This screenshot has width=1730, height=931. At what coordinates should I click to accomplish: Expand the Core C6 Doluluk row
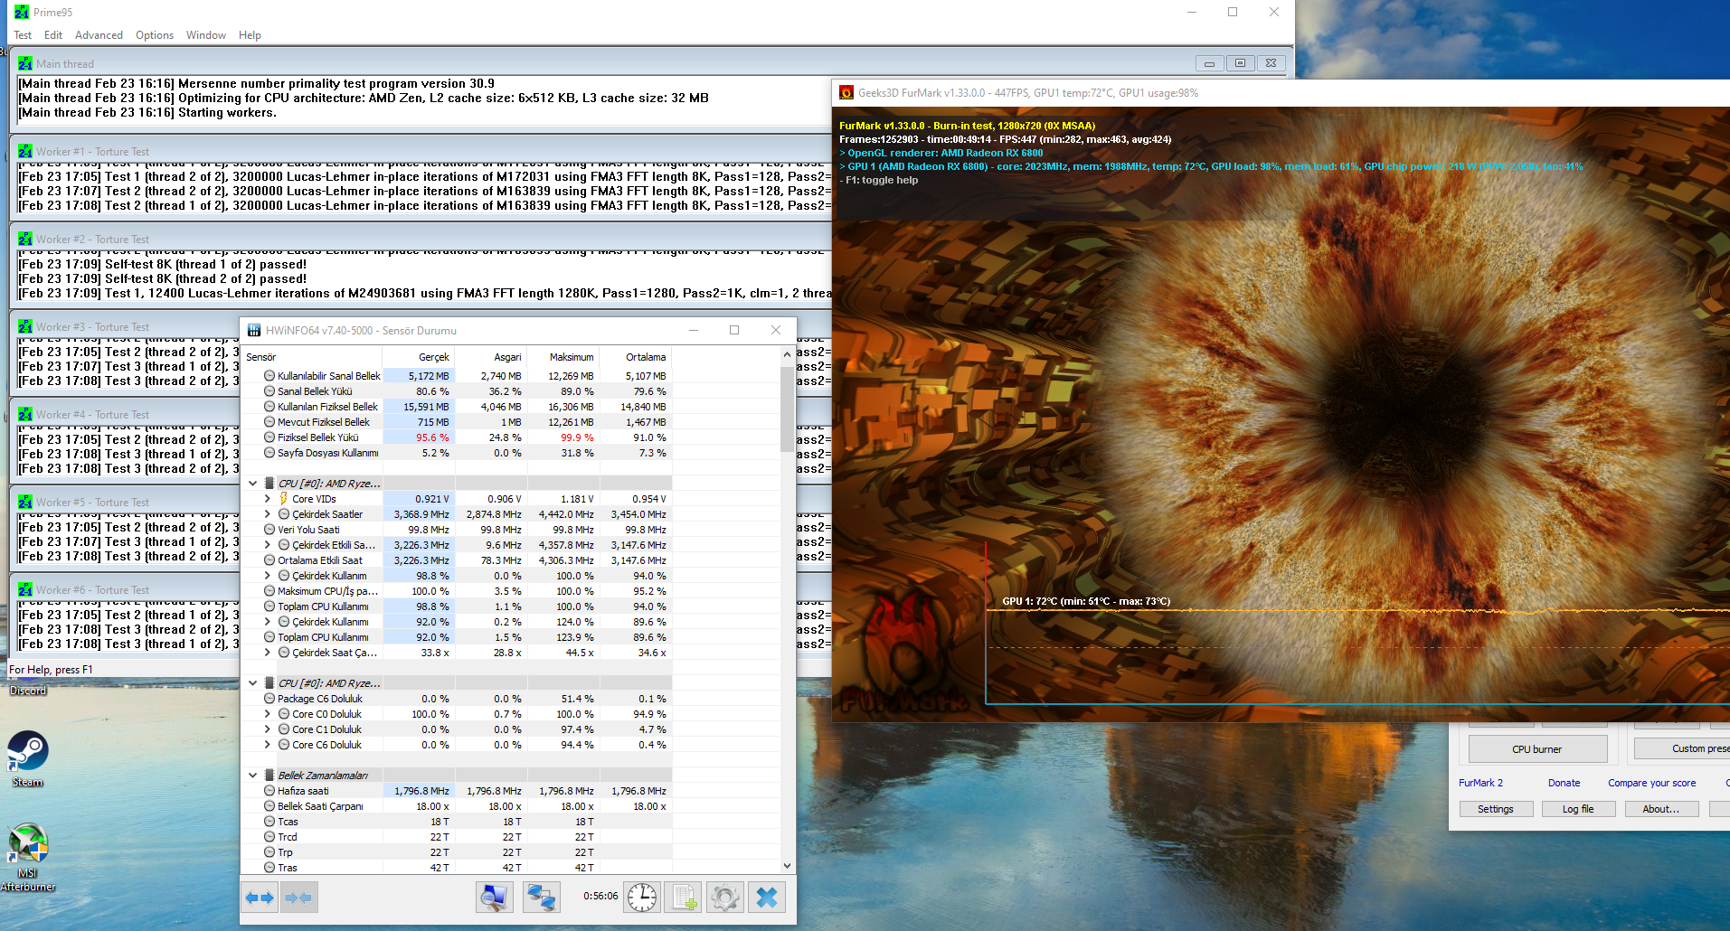[268, 745]
